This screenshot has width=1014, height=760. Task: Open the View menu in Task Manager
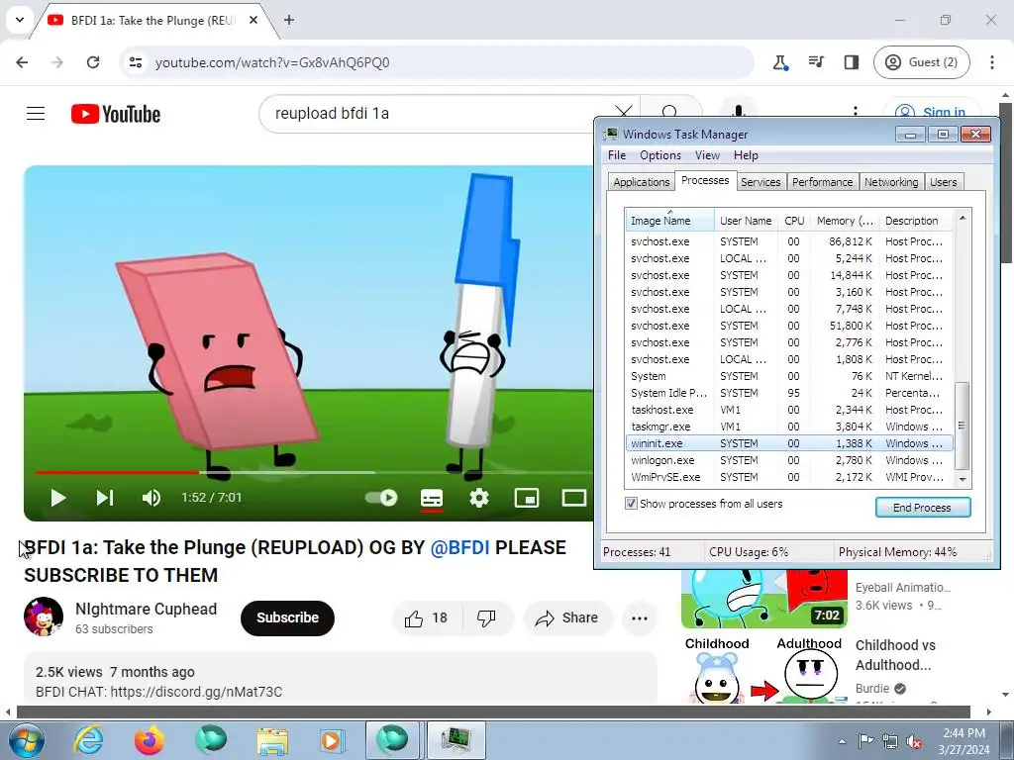707,155
